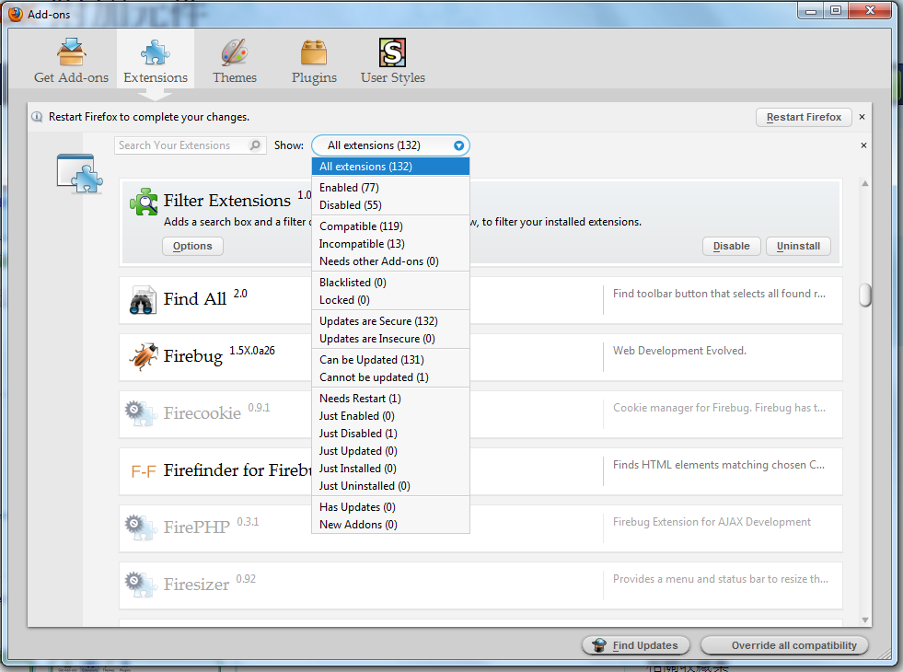This screenshot has width=903, height=672.
Task: Click the Filter Extensions puzzle icon
Action: 144,202
